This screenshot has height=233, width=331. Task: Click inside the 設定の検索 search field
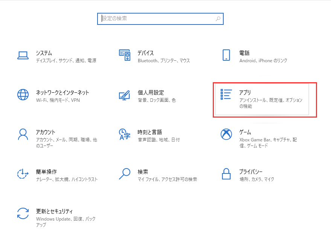tap(158, 18)
